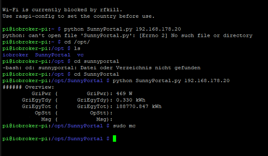
Task: Click the 'cd /opt/' command
Action: click(77, 42)
